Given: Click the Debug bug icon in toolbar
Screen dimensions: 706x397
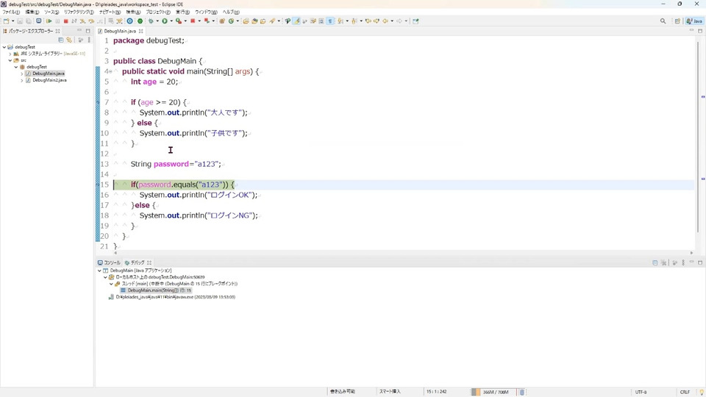Looking at the screenshot, I should [151, 21].
